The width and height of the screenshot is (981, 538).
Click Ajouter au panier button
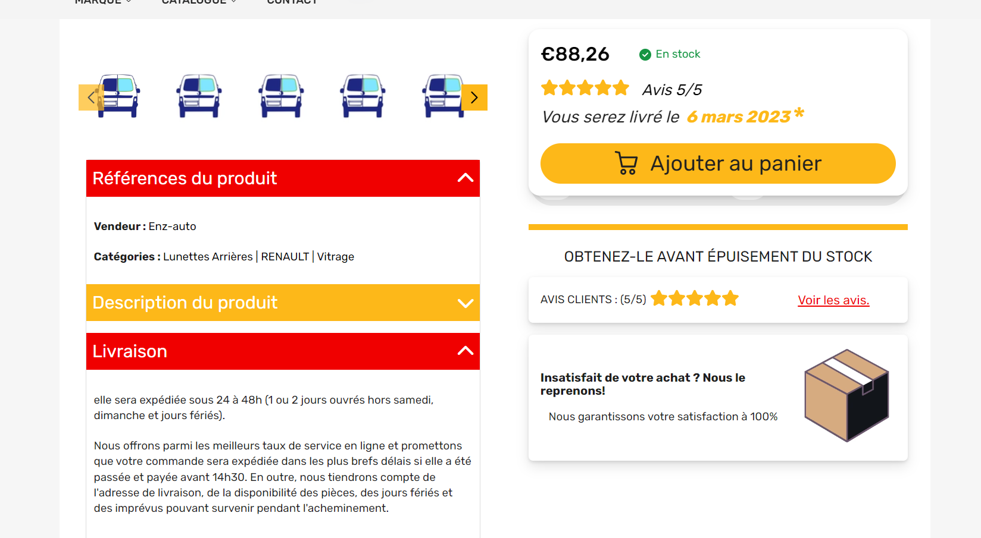click(x=718, y=163)
